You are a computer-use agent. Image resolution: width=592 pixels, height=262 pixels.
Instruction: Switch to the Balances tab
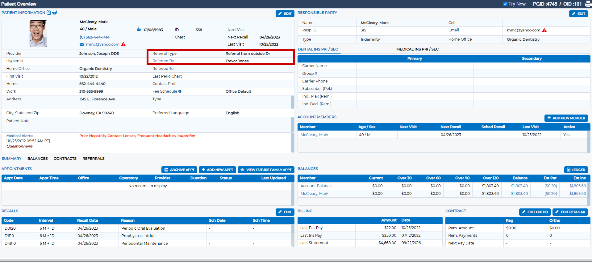click(x=38, y=159)
